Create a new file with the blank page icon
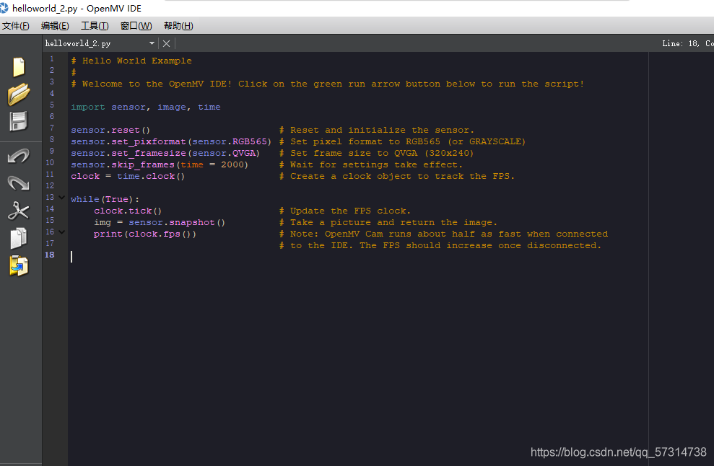The image size is (714, 466). click(19, 67)
